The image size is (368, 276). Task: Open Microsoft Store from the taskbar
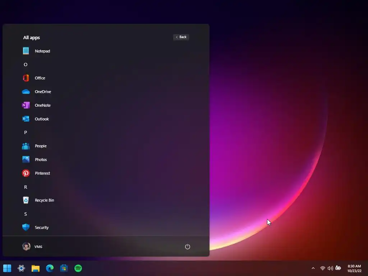64,268
